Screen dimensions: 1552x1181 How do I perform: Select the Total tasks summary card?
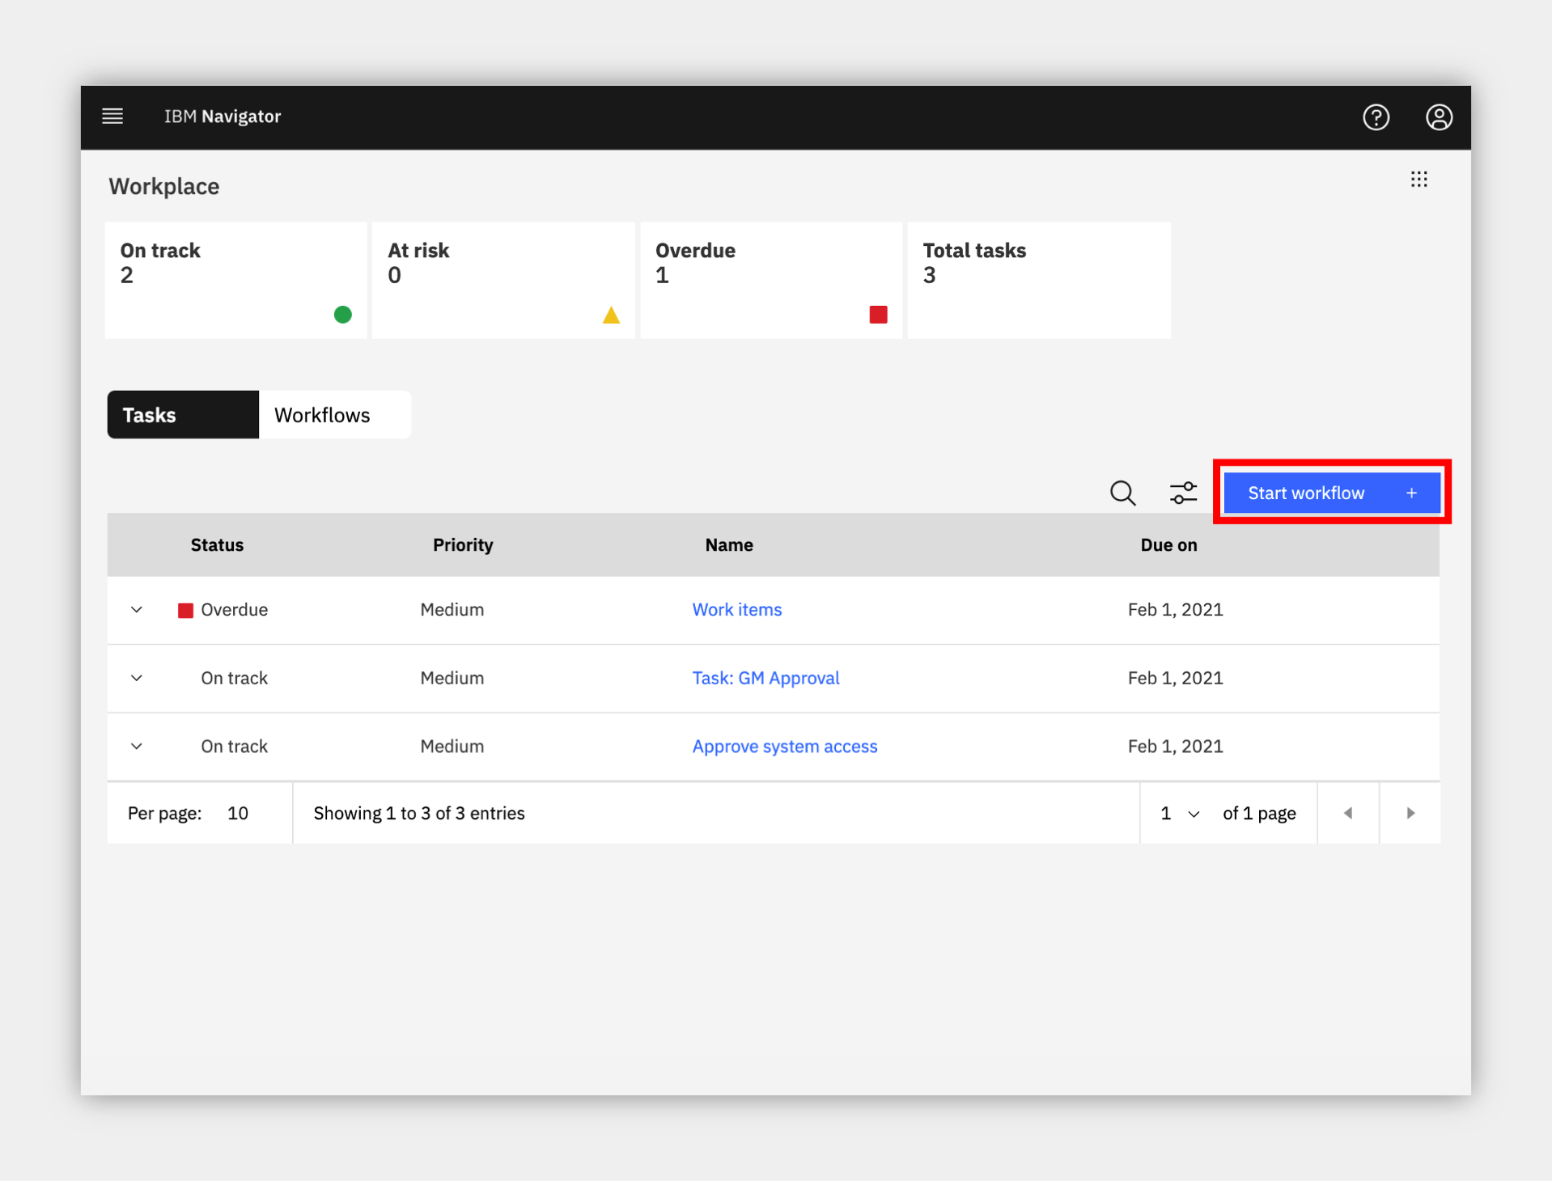1039,280
